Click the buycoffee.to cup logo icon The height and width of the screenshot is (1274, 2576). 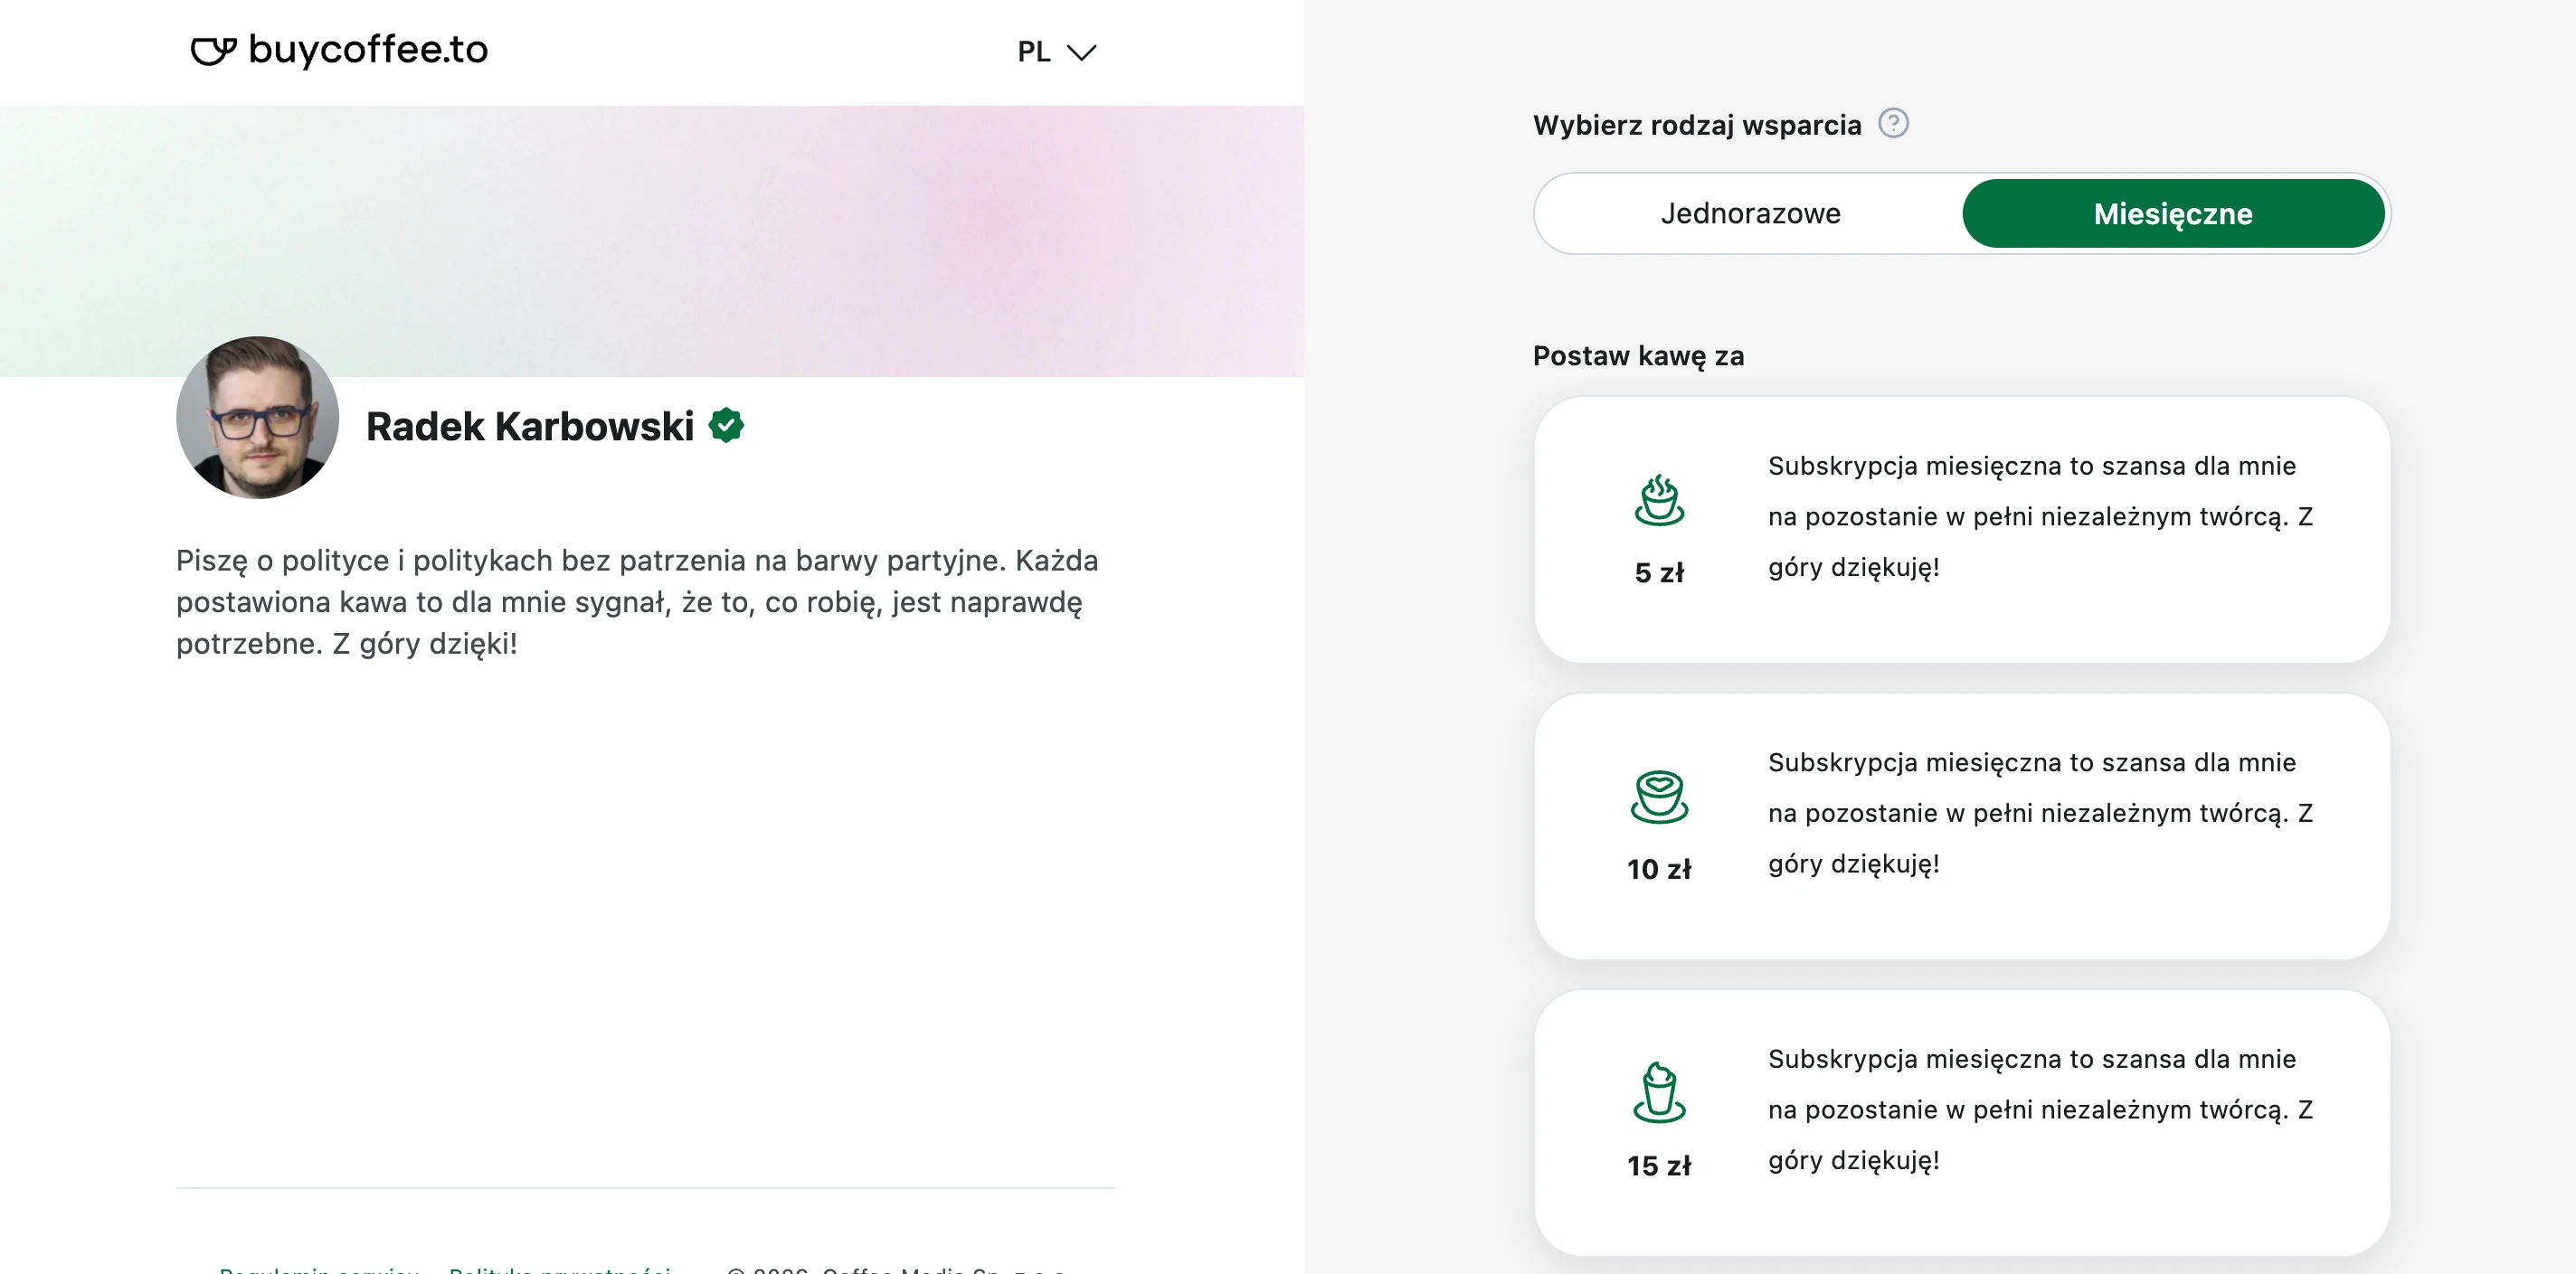click(x=213, y=50)
